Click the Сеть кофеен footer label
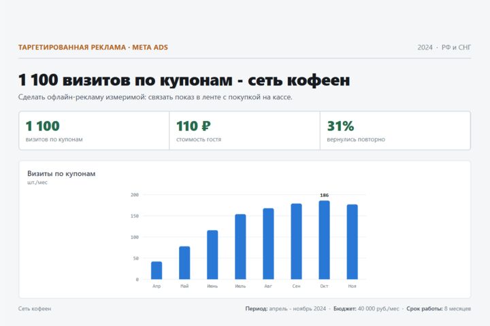Viewport: 490px width, 326px height. (35, 308)
